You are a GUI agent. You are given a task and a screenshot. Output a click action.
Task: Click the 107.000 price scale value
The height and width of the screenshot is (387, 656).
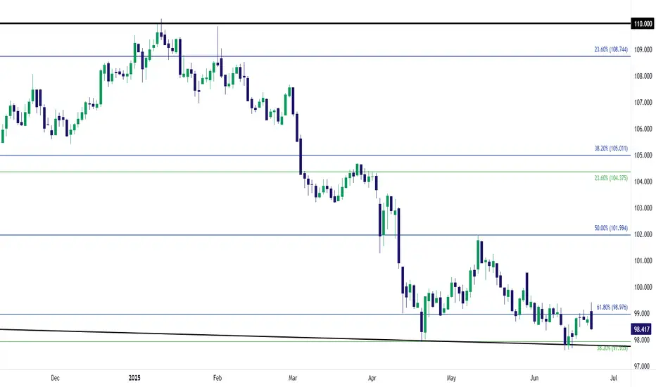click(x=643, y=103)
